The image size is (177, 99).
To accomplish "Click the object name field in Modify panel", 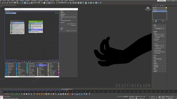I will tap(159, 8).
